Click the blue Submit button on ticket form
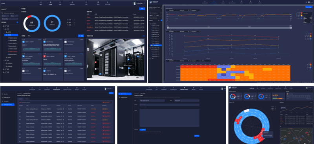The height and width of the screenshot is (144, 314). tap(197, 136)
